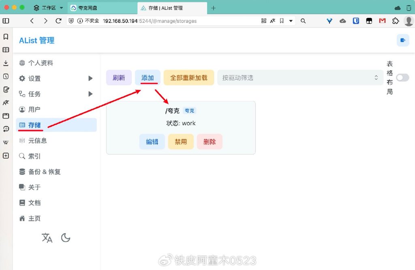Click the 全部重新加载 button
Screen dimensions: 415x270
189,77
